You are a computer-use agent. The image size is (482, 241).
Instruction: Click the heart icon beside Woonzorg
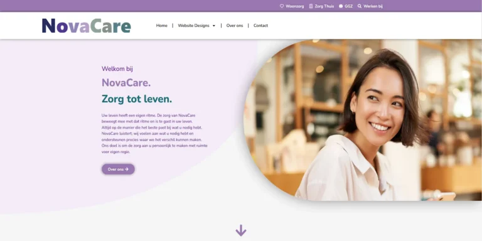point(282,6)
